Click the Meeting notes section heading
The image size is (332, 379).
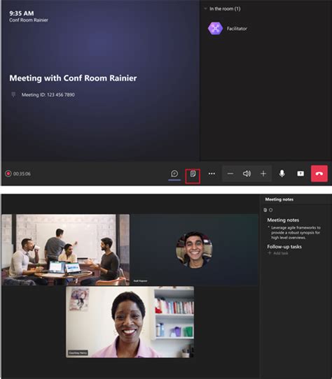click(283, 220)
